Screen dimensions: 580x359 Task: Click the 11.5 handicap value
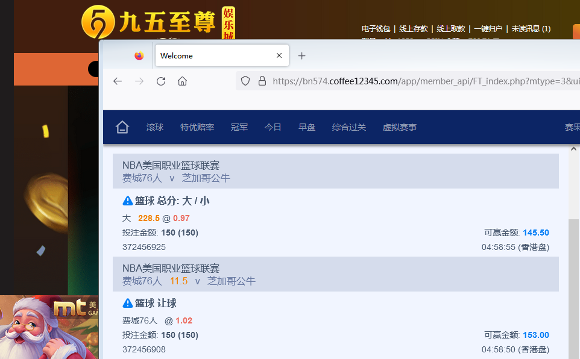click(x=178, y=281)
